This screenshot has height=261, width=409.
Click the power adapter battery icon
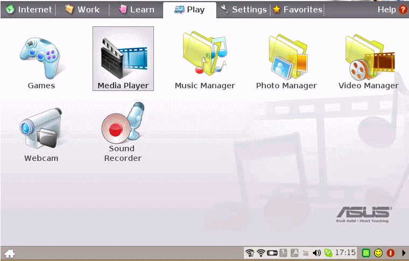point(272,252)
